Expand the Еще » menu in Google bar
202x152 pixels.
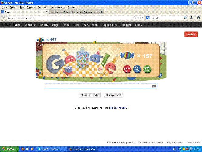pyautogui.click(x=139, y=25)
